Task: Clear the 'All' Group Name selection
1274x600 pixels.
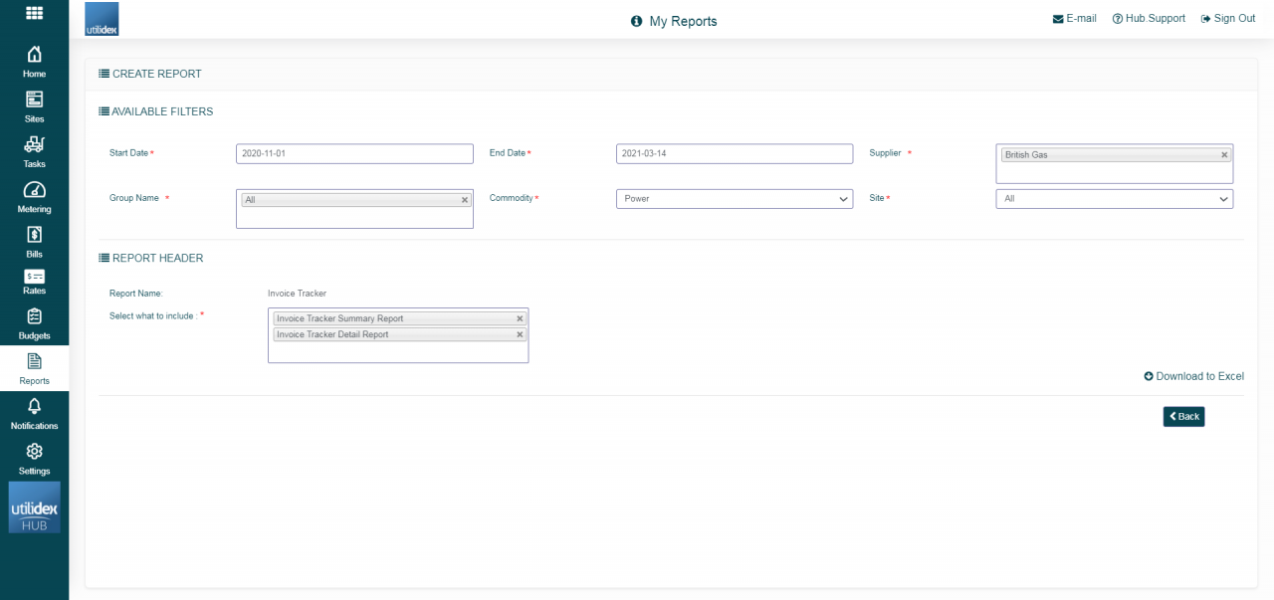Action: pyautogui.click(x=464, y=199)
